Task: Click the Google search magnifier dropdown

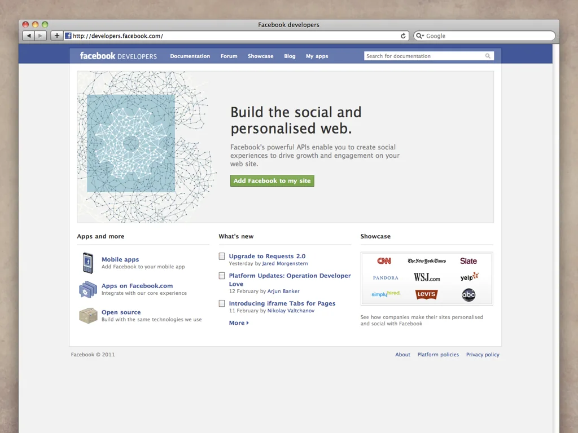Action: point(420,36)
